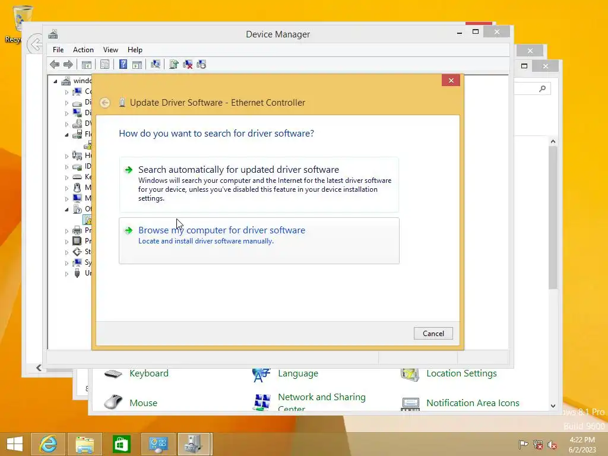Open Language in the Control Panel window
This screenshot has height=456, width=608.
pos(298,373)
